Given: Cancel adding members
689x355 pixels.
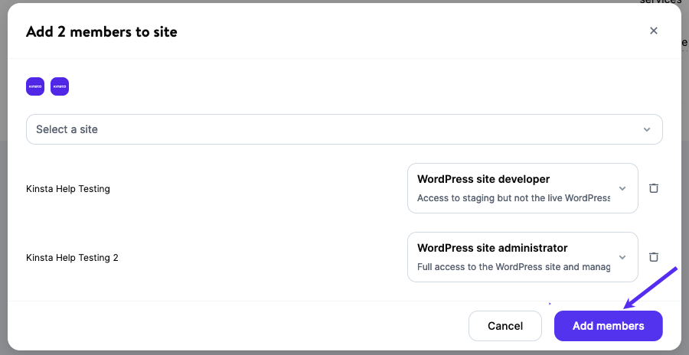Looking at the screenshot, I should [505, 326].
